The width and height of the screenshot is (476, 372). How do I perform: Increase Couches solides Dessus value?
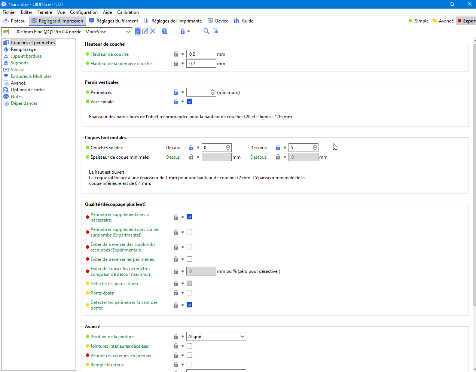tap(228, 146)
